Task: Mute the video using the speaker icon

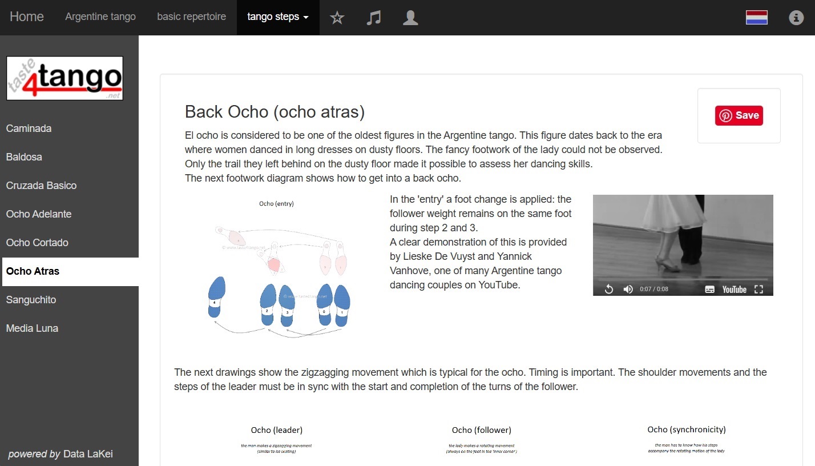Action: point(628,289)
